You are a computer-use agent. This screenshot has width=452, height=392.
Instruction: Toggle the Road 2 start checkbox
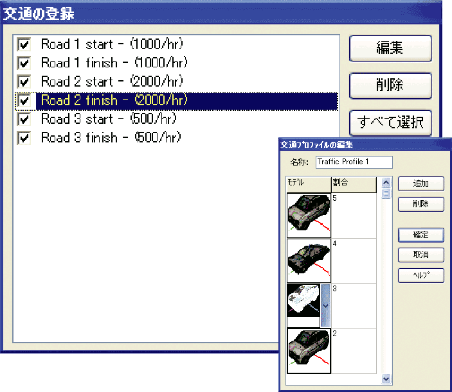click(24, 82)
